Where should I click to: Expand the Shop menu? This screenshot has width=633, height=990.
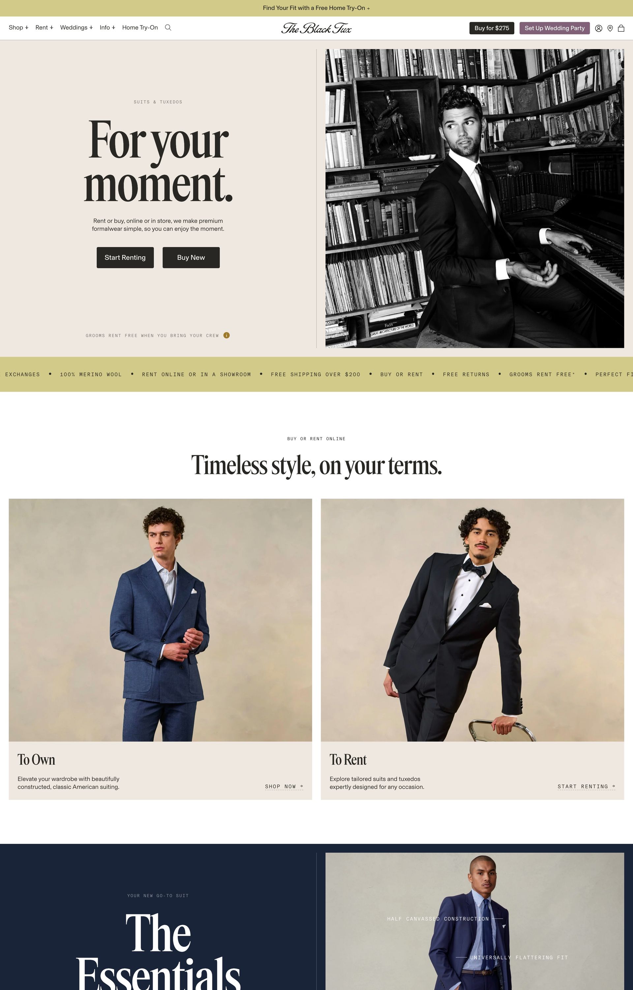18,28
